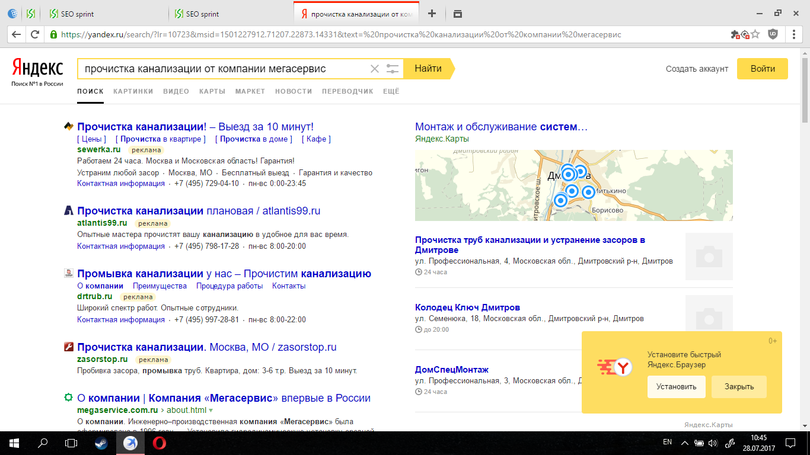This screenshot has height=455, width=810.
Task: Click the Войти login button
Action: point(763,69)
